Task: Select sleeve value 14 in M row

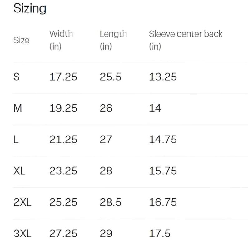Action: [x=155, y=108]
